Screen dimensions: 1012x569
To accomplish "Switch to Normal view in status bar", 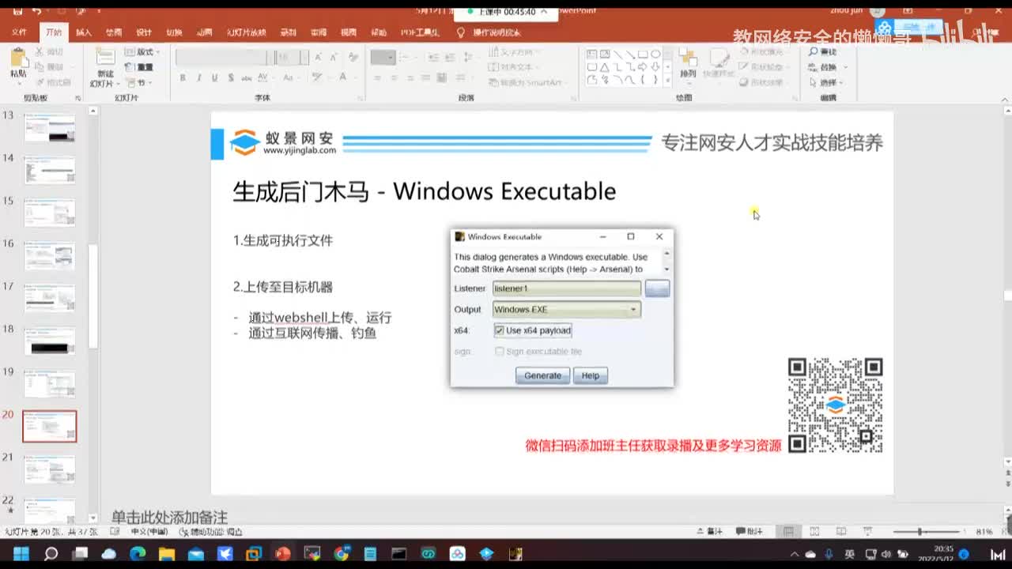I will point(788,532).
